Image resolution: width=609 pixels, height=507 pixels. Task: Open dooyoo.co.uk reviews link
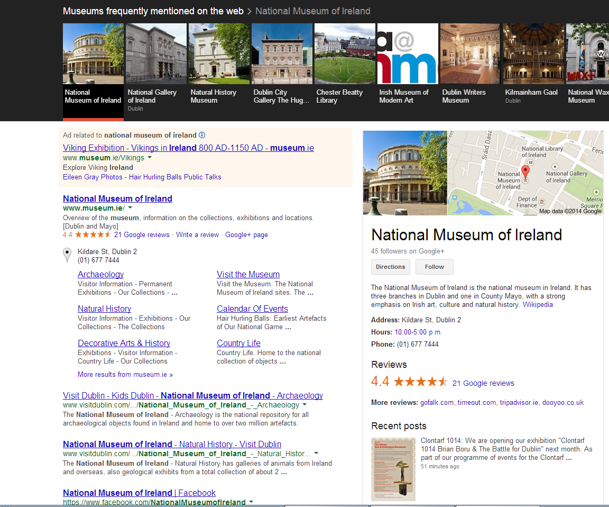click(563, 402)
